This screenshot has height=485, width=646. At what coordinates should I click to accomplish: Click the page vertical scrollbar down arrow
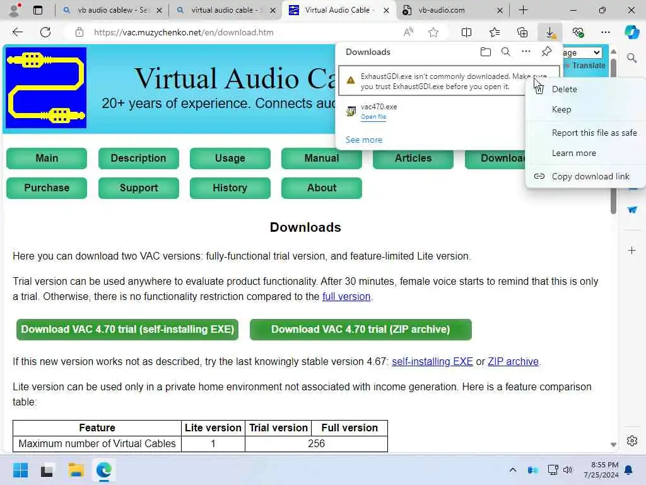click(x=613, y=445)
